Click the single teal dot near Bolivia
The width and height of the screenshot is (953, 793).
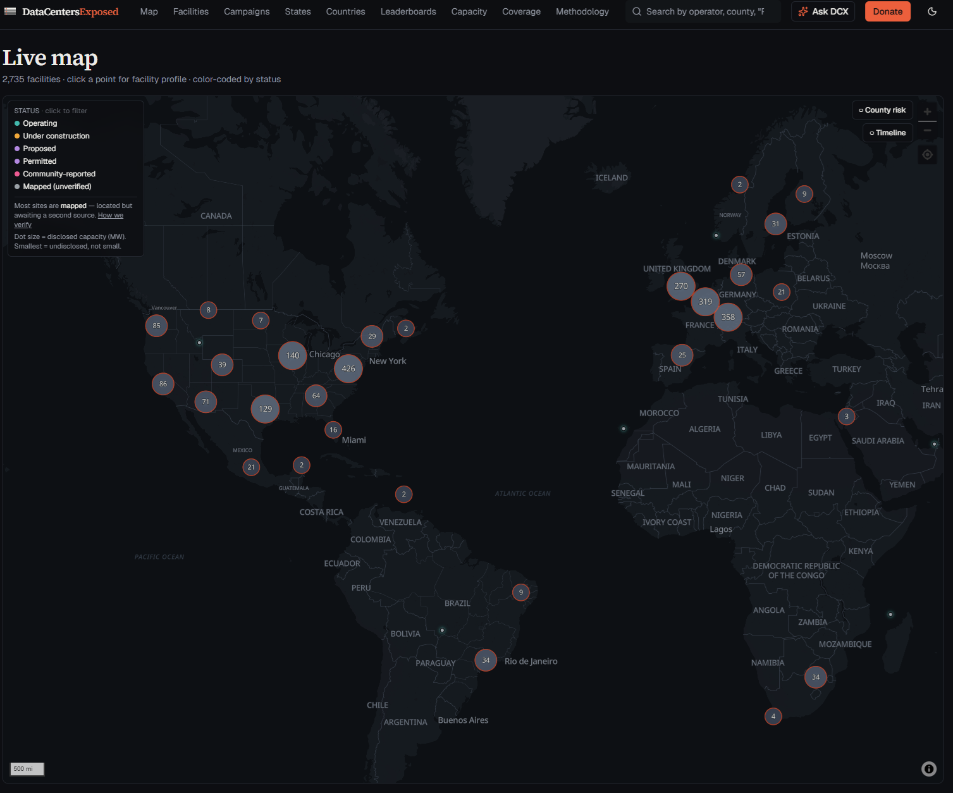(x=442, y=630)
